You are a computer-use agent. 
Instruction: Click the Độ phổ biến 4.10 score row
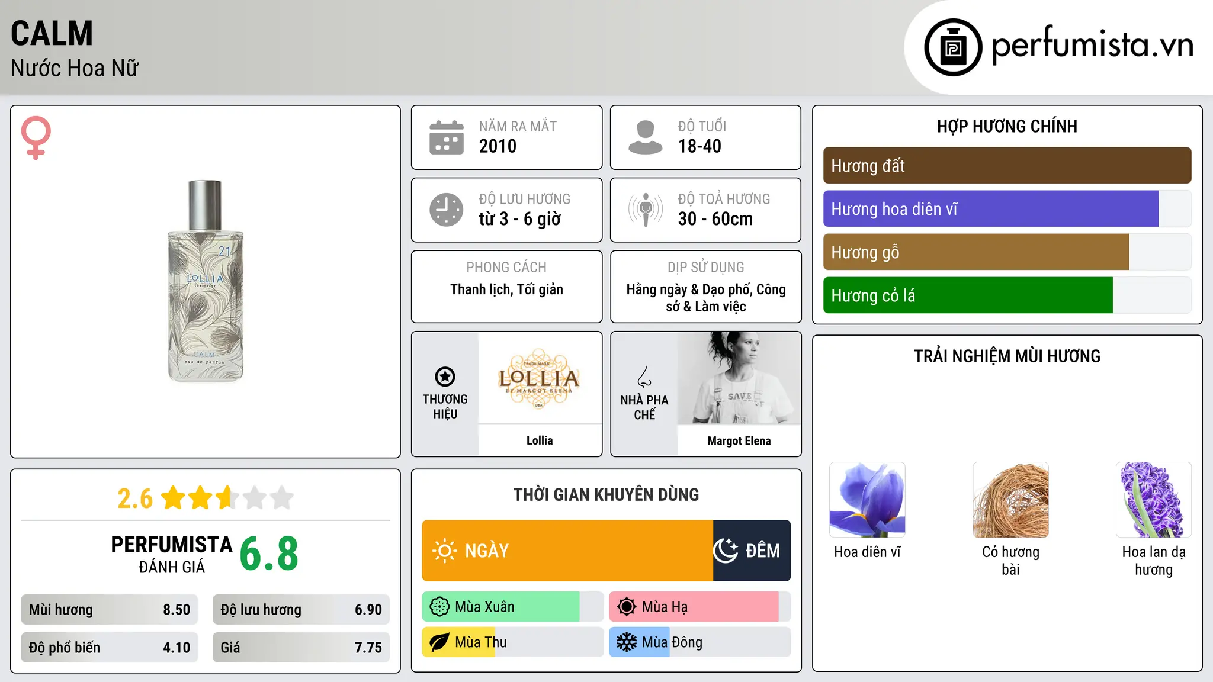coord(110,648)
